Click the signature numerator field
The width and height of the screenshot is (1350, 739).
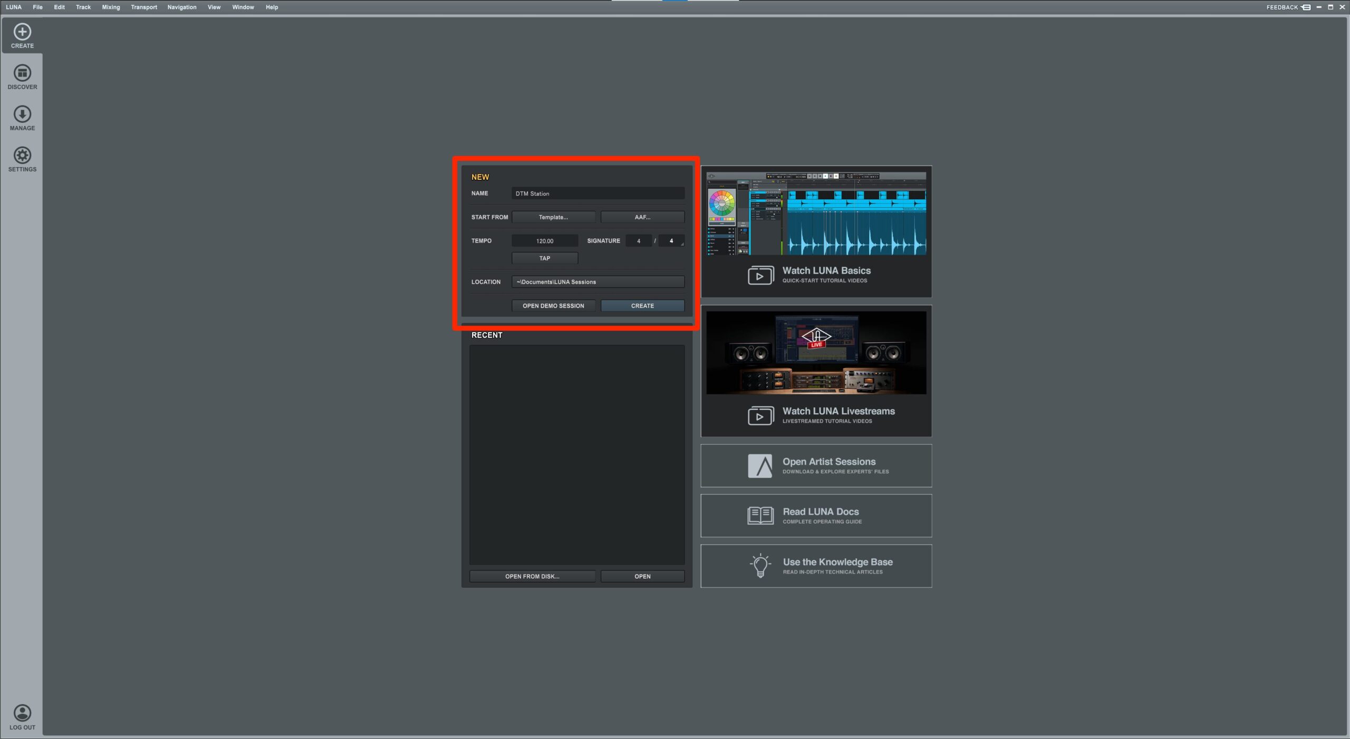pyautogui.click(x=639, y=241)
